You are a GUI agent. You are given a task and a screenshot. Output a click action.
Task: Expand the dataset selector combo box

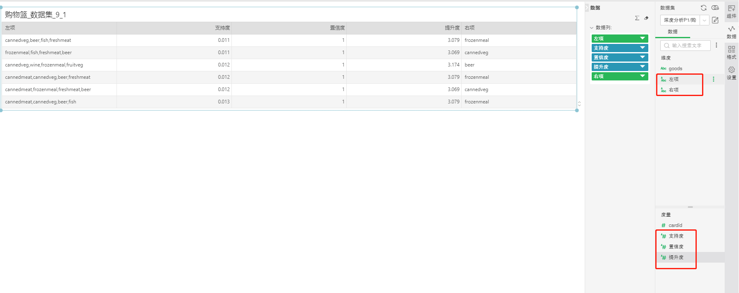click(705, 20)
